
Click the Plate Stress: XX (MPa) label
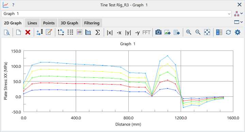pyautogui.click(x=6, y=81)
